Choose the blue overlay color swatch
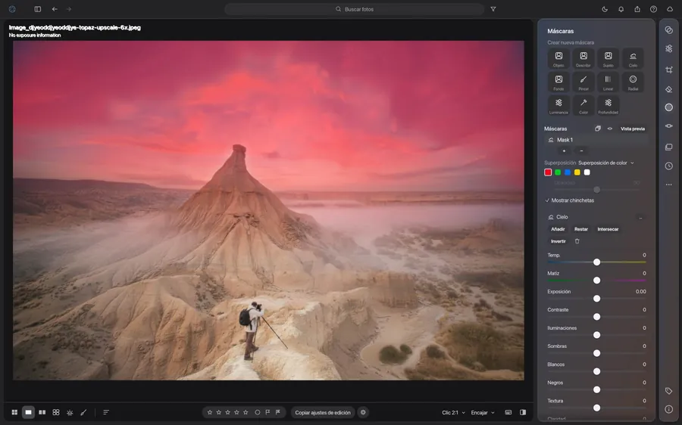This screenshot has height=425, width=682. 567,172
